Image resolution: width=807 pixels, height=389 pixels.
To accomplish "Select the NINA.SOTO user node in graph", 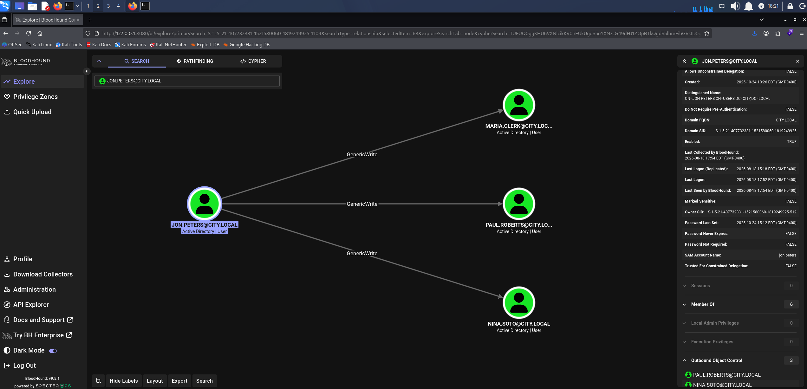I will [519, 303].
